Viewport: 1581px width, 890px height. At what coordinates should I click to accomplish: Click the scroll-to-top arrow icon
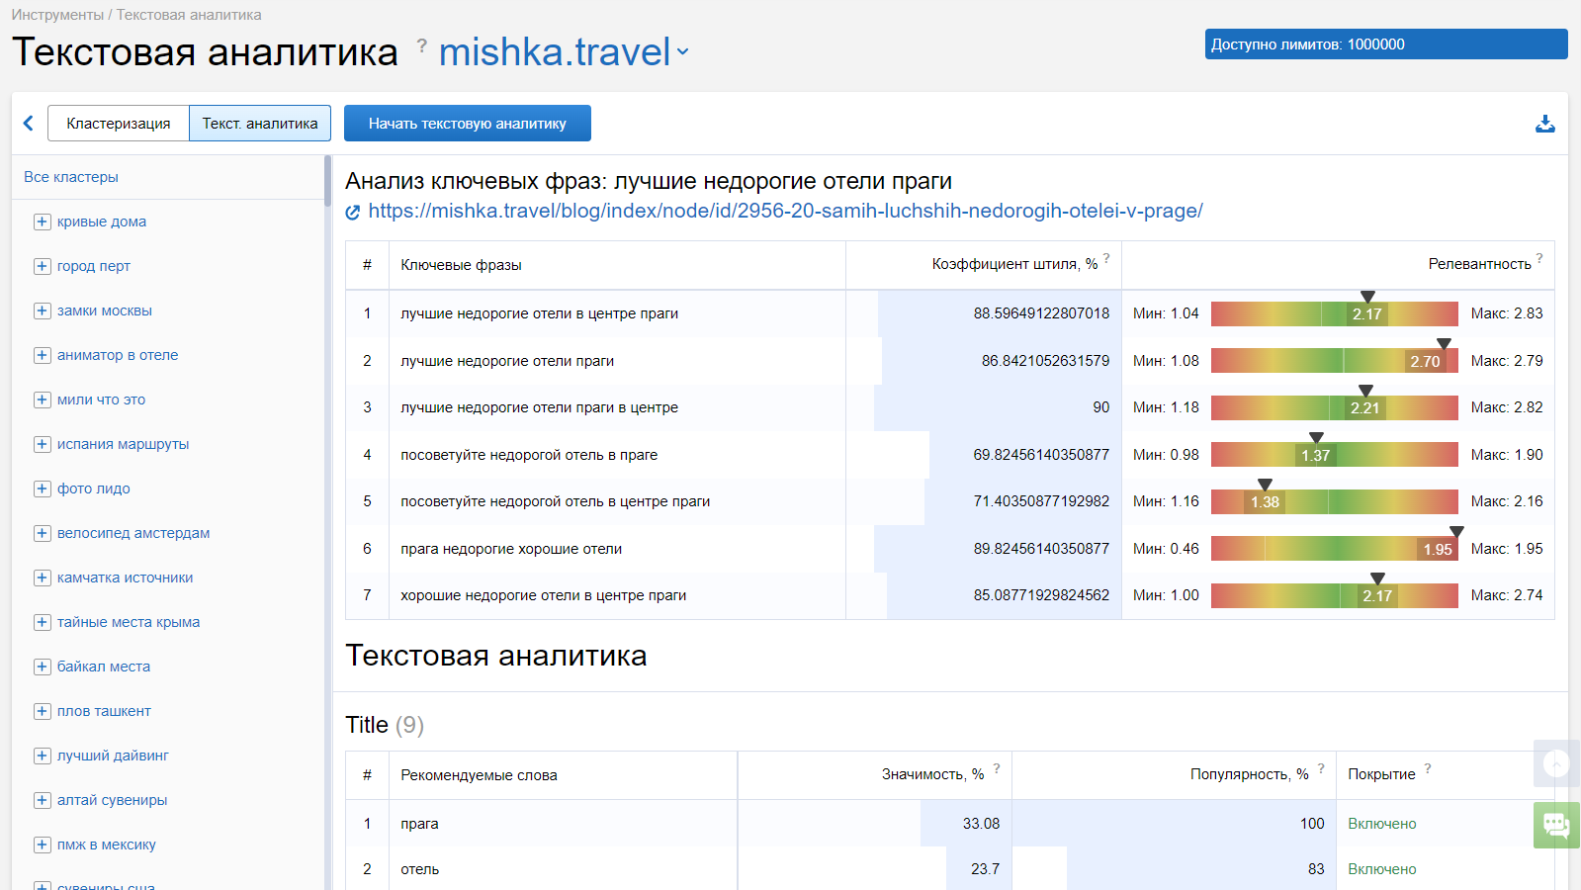click(1556, 763)
